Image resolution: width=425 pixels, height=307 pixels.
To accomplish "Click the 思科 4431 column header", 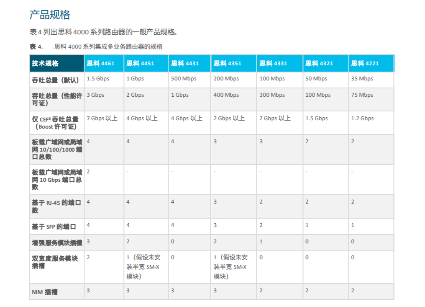I will 189,63.
